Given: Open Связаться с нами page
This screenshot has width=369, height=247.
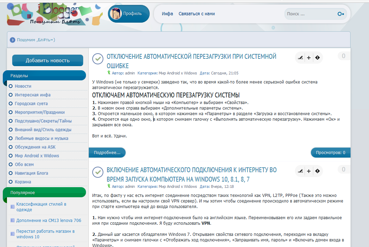Looking at the screenshot, I should pos(197,14).
